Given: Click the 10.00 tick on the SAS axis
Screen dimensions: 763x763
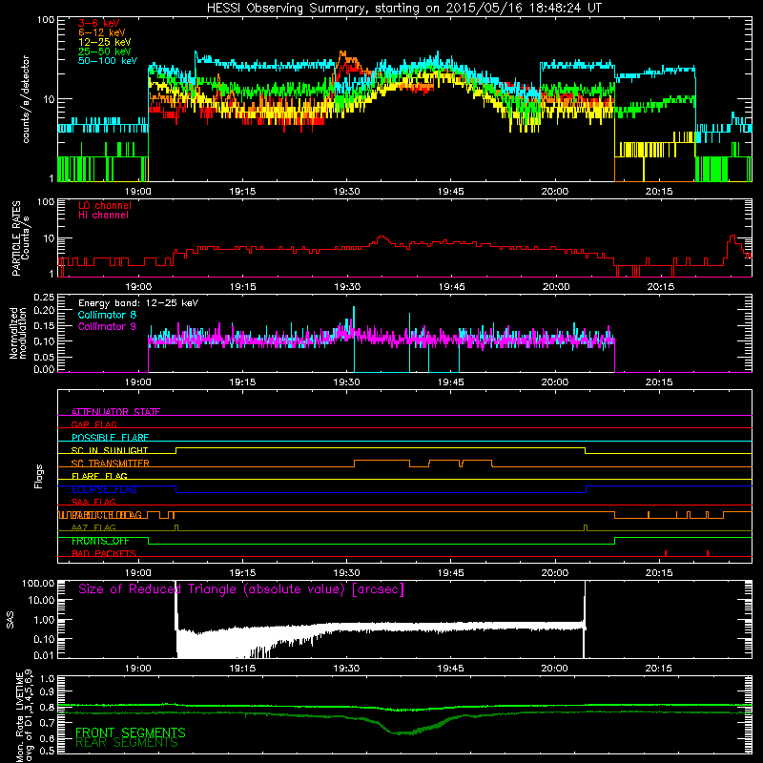Looking at the screenshot, I should [41, 600].
